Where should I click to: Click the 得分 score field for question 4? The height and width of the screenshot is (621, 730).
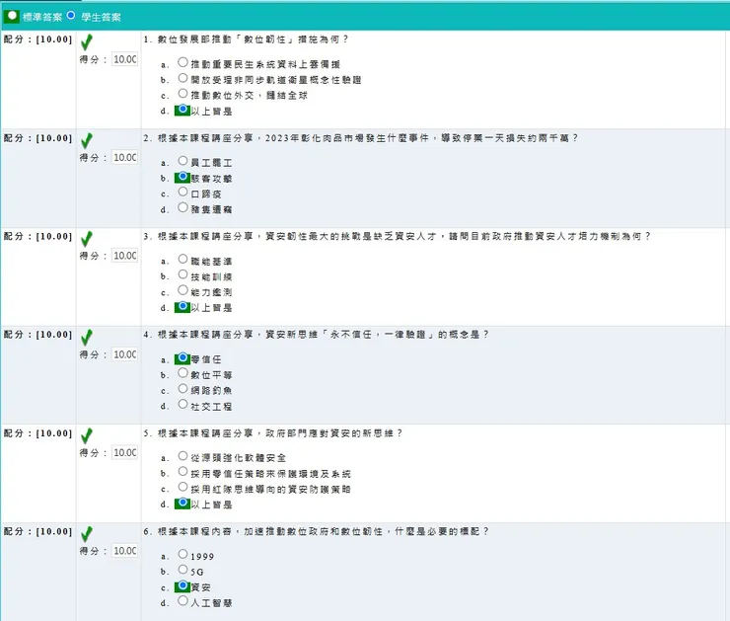pyautogui.click(x=124, y=354)
